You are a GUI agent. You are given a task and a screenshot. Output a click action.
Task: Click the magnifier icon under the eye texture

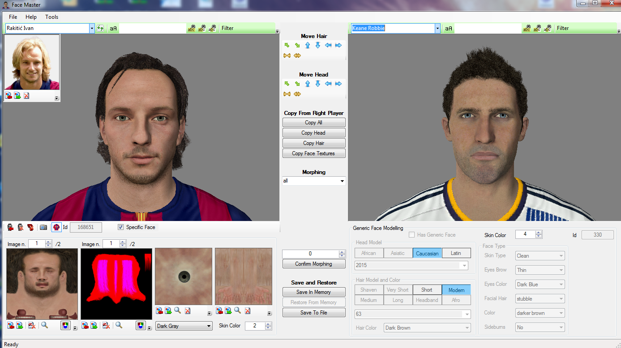178,310
